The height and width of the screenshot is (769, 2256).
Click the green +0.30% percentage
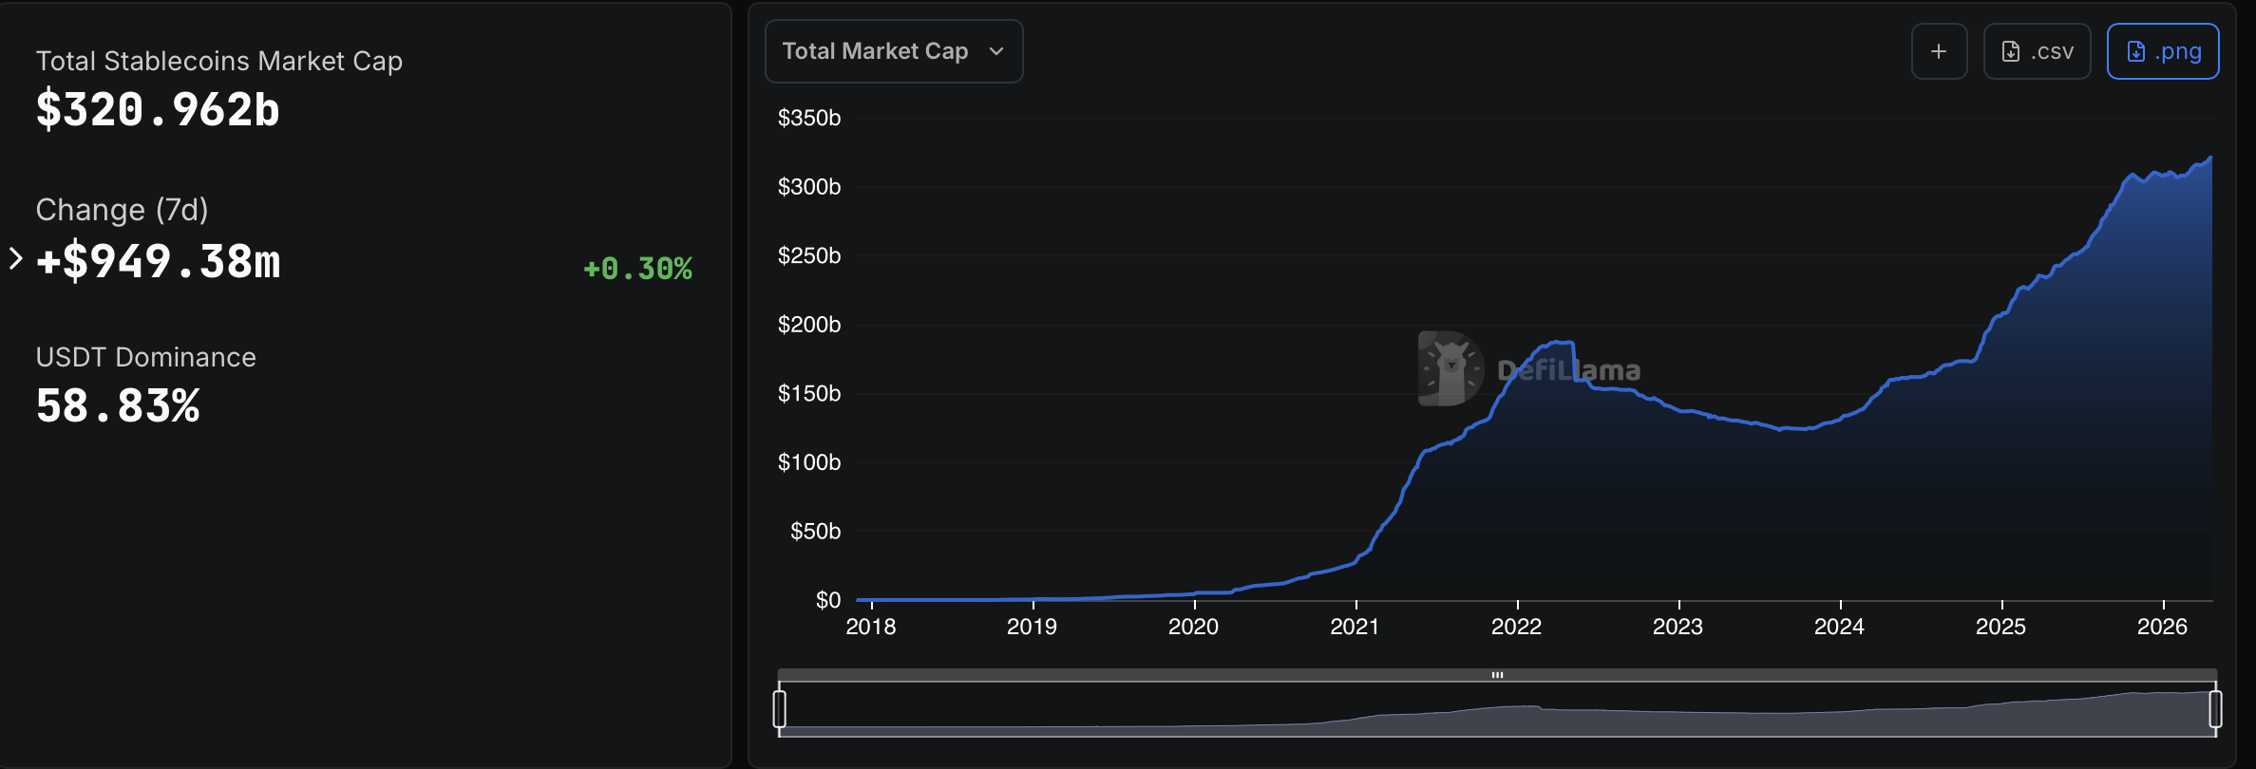point(637,269)
